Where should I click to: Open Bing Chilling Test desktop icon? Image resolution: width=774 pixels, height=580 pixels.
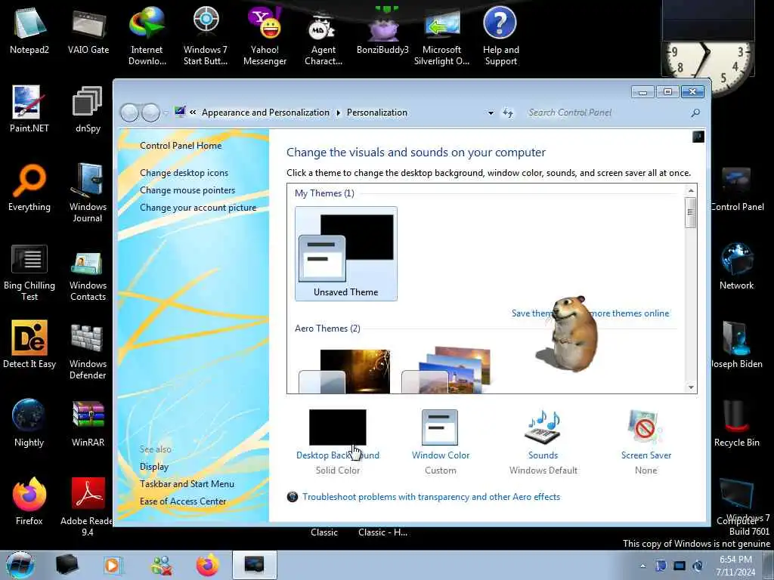coord(29,272)
